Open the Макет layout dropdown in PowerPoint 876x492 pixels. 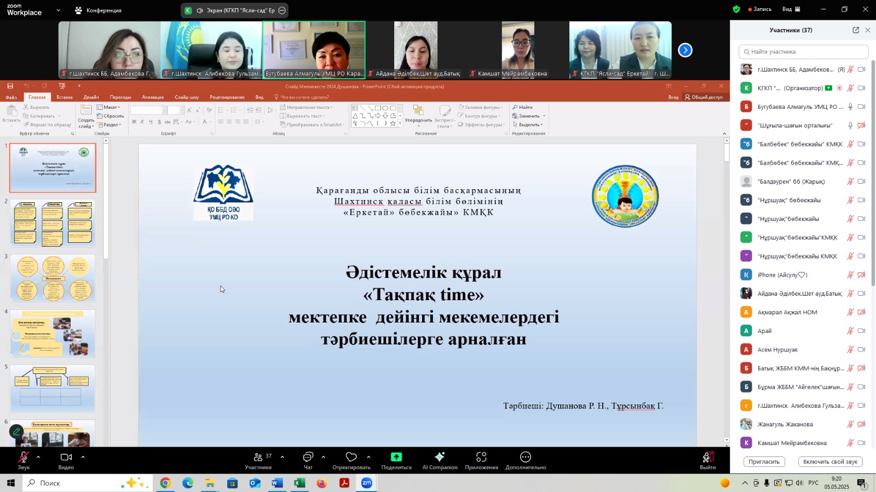[108, 107]
